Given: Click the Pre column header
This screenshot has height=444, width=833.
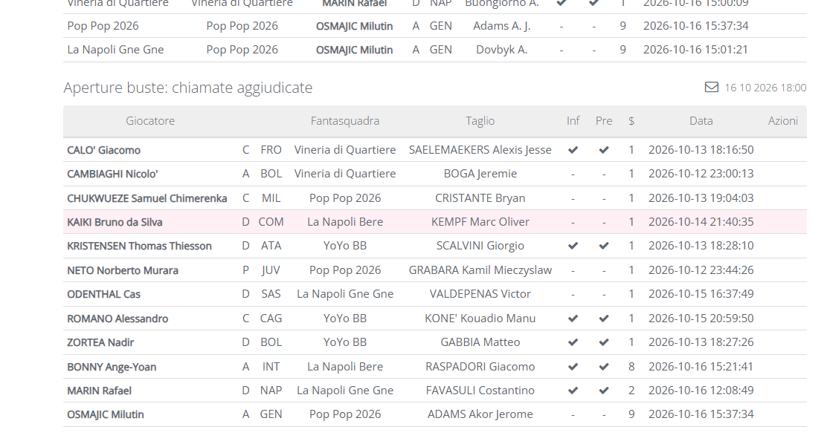Looking at the screenshot, I should (x=603, y=121).
